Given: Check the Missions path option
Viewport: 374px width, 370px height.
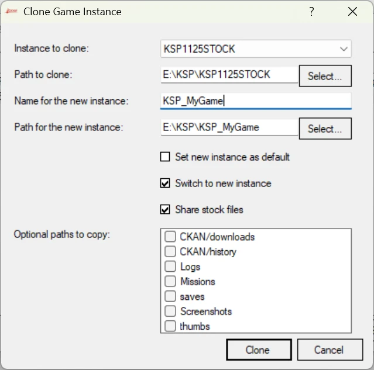Looking at the screenshot, I should click(x=170, y=281).
